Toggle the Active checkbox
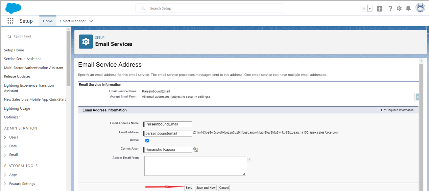 coord(147,141)
